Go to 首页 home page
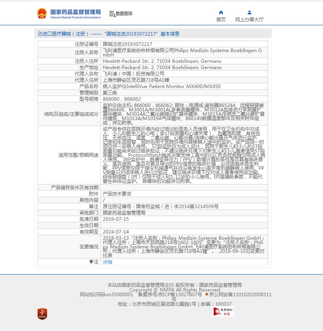323x331 pixels. tap(221, 20)
